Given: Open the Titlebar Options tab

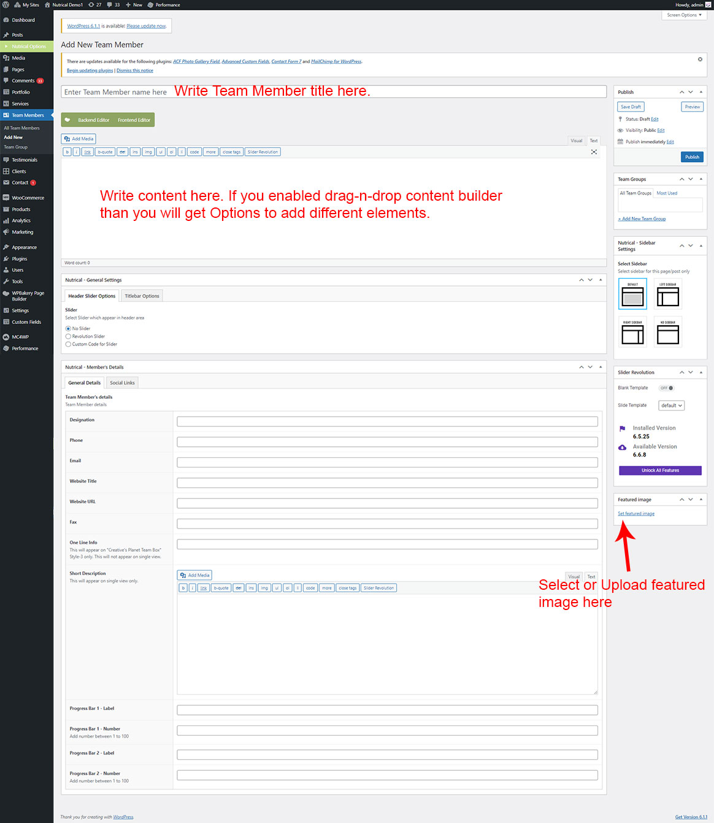Looking at the screenshot, I should 142,296.
